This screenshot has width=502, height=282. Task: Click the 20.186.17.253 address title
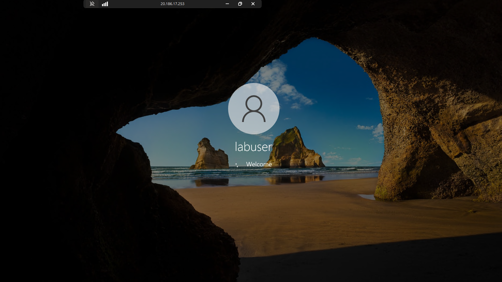pos(172,4)
